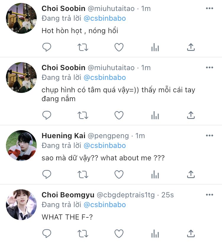The height and width of the screenshot is (242, 222).
Task: Retweet the "Hot hòn họt" tweet
Action: (x=83, y=47)
